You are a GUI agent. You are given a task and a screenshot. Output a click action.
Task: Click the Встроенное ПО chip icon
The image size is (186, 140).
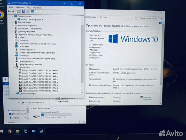(16, 22)
